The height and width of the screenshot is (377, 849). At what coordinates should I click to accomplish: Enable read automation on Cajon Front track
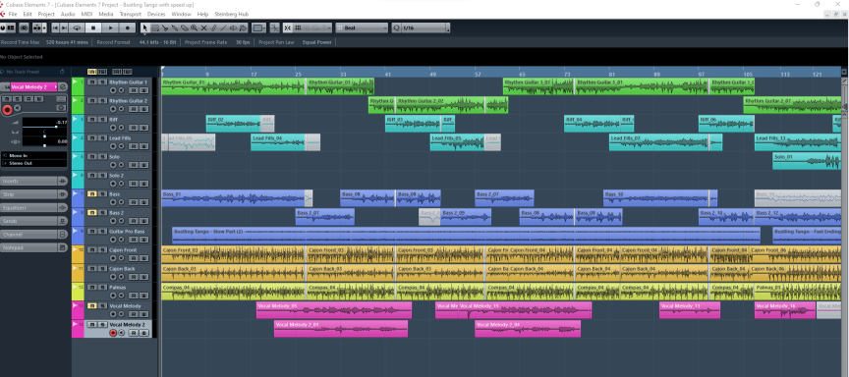134,258
